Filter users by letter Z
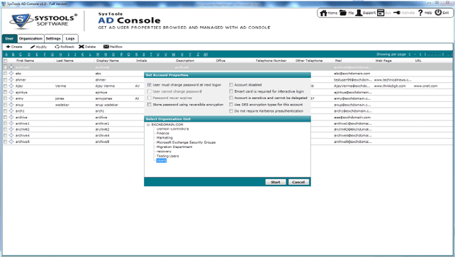The image size is (455, 257). (x=198, y=55)
